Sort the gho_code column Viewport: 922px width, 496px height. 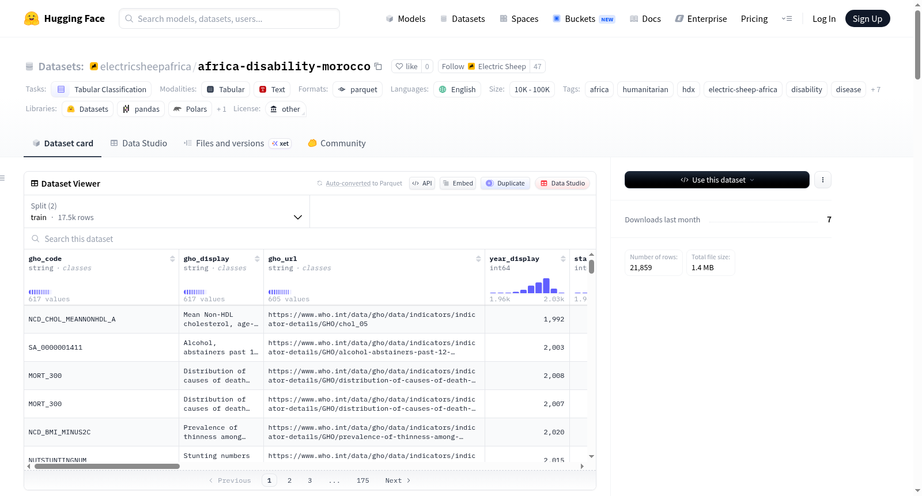coord(172,259)
